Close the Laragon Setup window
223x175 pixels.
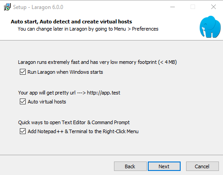coord(214,7)
